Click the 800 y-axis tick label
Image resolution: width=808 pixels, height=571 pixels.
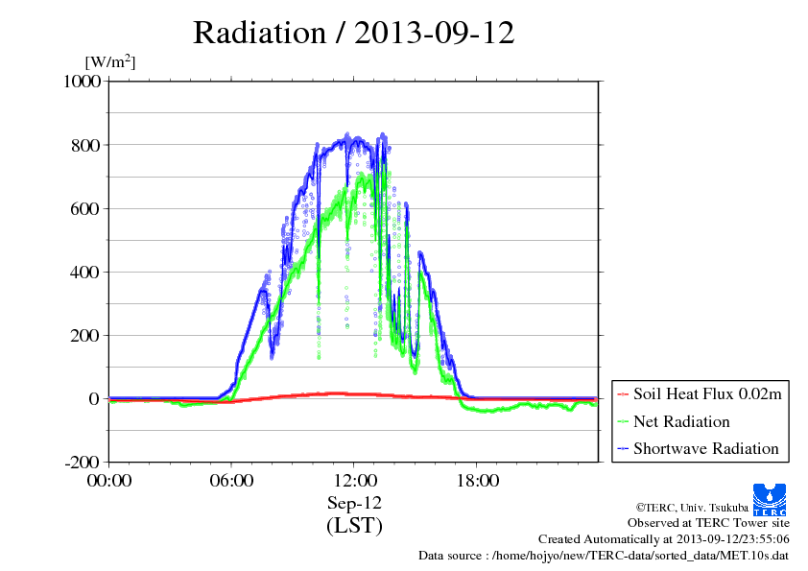pyautogui.click(x=87, y=145)
